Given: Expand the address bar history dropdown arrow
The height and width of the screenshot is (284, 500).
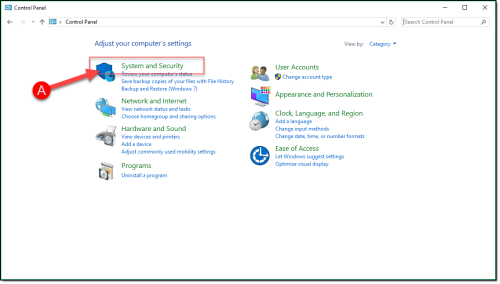Looking at the screenshot, I should [382, 22].
